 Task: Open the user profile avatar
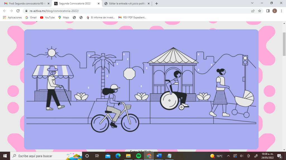[275, 11]
